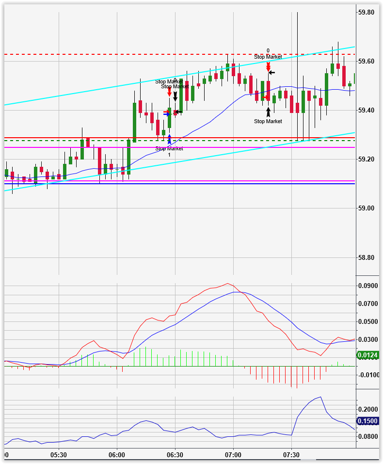Viewport: 383px width, 464px height.
Task: Click the 07:30 time axis label
Action: pyautogui.click(x=291, y=454)
